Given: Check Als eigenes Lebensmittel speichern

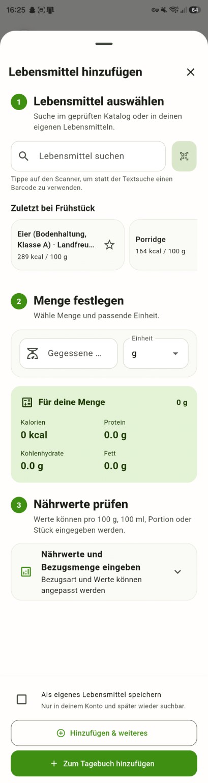Looking at the screenshot, I should click(x=22, y=699).
